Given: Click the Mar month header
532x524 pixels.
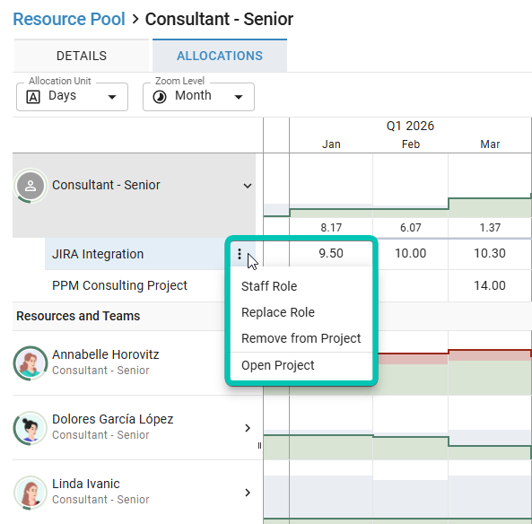Looking at the screenshot, I should pos(490,144).
